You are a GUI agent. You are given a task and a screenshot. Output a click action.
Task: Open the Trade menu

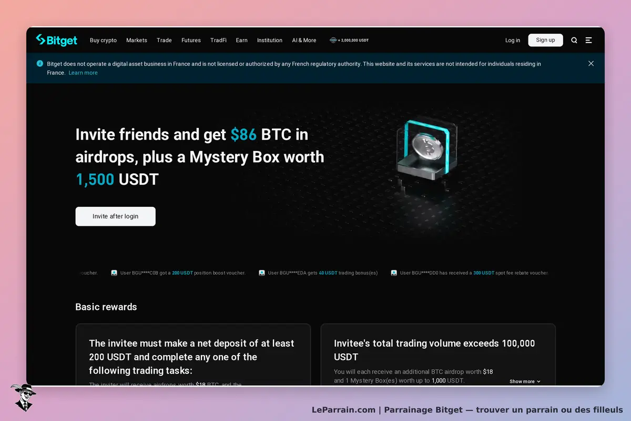pyautogui.click(x=164, y=40)
